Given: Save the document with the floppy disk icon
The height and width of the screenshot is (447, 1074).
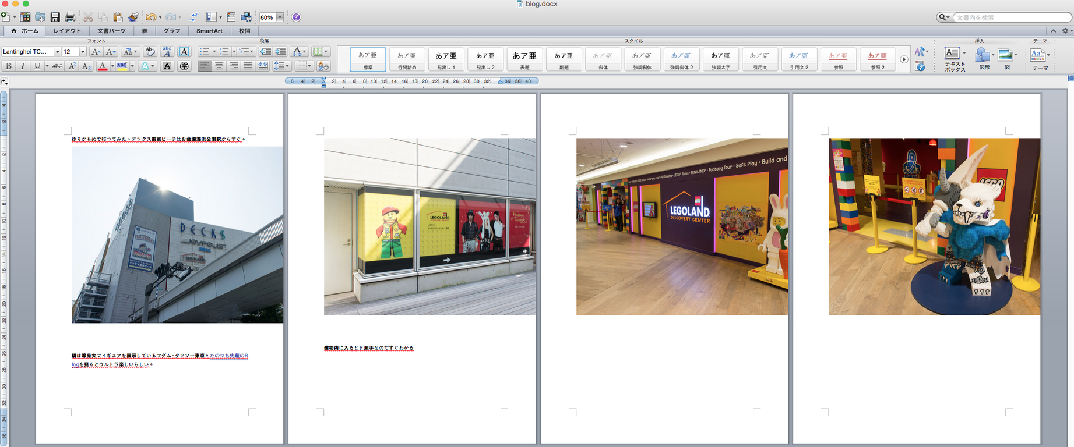Looking at the screenshot, I should click(55, 17).
